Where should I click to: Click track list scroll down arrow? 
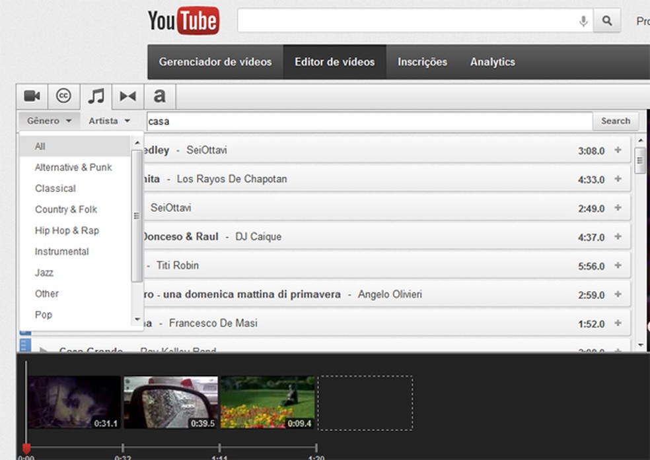(641, 345)
